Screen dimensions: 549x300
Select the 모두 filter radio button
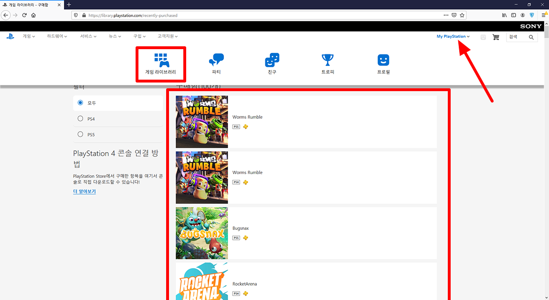(80, 103)
